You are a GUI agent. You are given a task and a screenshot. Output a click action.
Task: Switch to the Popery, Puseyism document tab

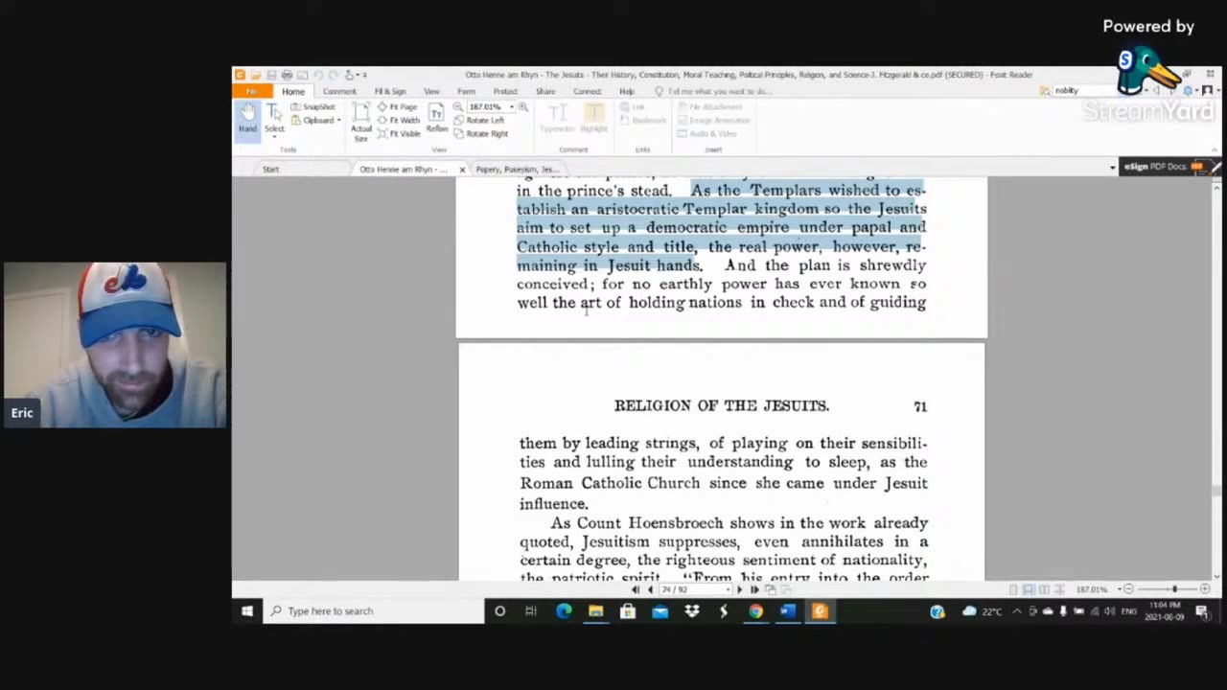(x=518, y=169)
